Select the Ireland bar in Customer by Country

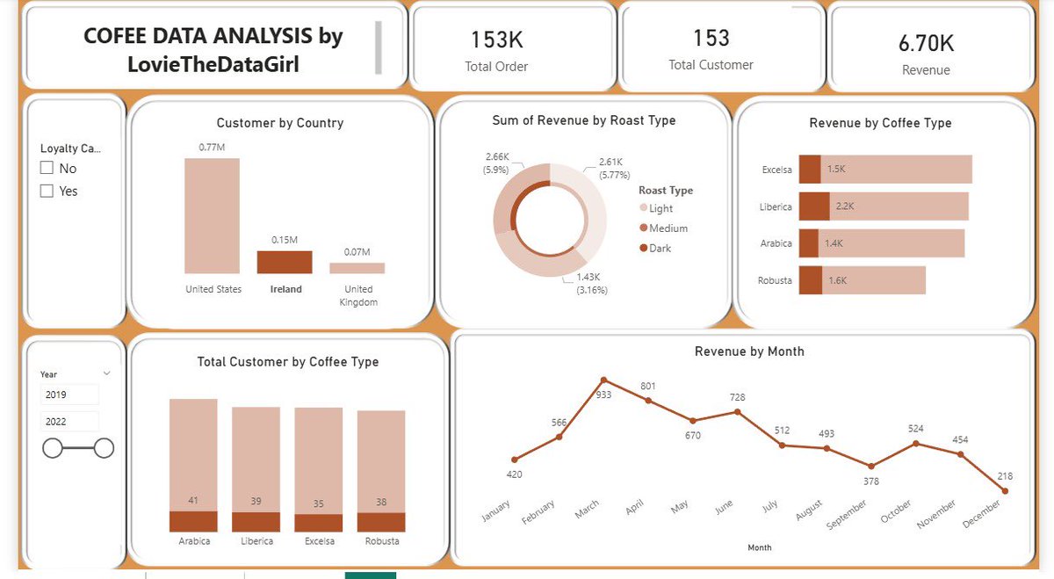click(285, 263)
